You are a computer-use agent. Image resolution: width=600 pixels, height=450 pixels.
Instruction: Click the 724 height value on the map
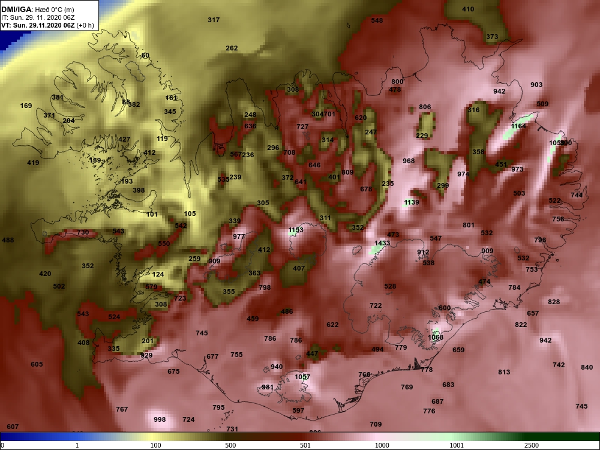point(188,419)
